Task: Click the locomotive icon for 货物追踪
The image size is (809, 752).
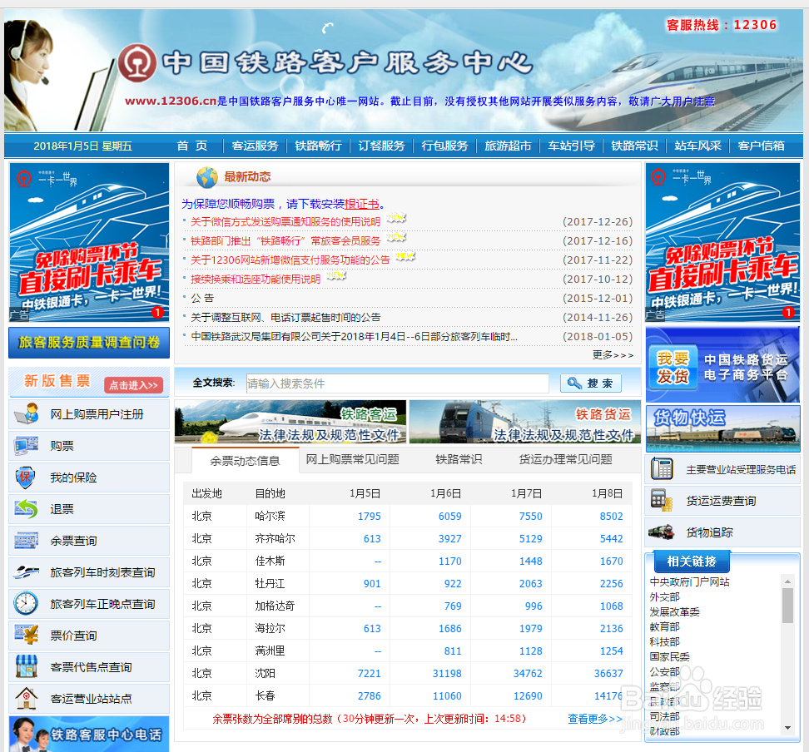Action: 662,532
